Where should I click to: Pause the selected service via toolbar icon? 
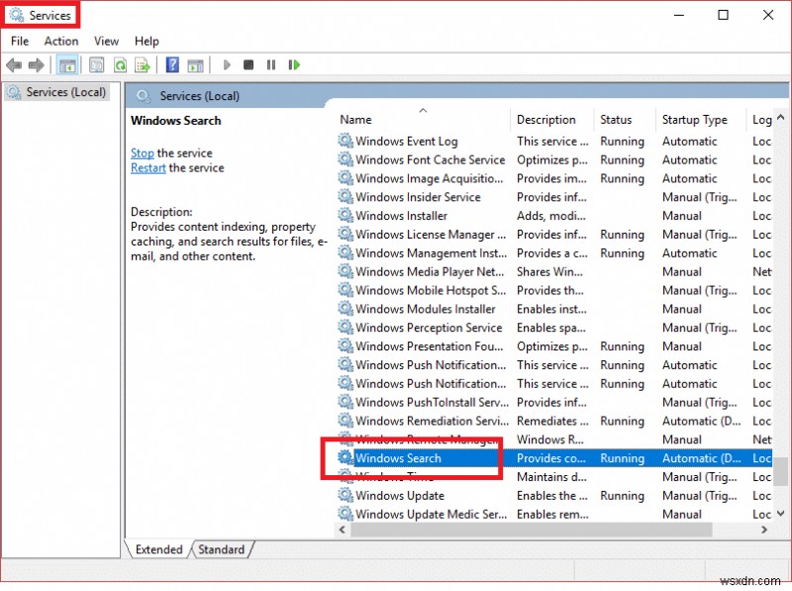[270, 64]
